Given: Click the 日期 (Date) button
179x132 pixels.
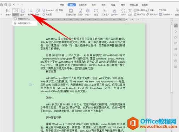Looking at the screenshot, I should (163, 10).
